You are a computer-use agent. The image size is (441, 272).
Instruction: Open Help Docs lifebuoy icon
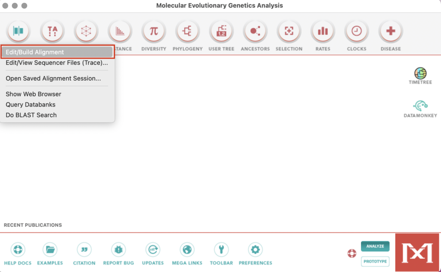pyautogui.click(x=18, y=250)
